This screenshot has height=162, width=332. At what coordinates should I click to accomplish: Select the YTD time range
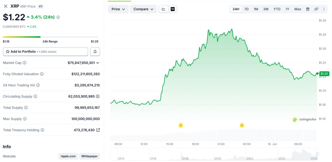coord(277,9)
